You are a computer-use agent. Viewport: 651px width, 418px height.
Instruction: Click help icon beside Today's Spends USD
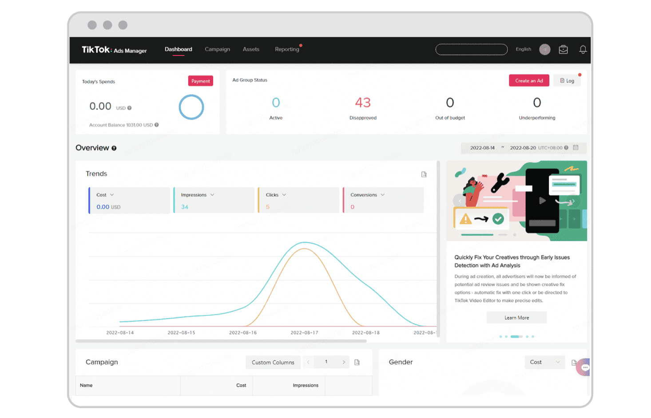(130, 108)
